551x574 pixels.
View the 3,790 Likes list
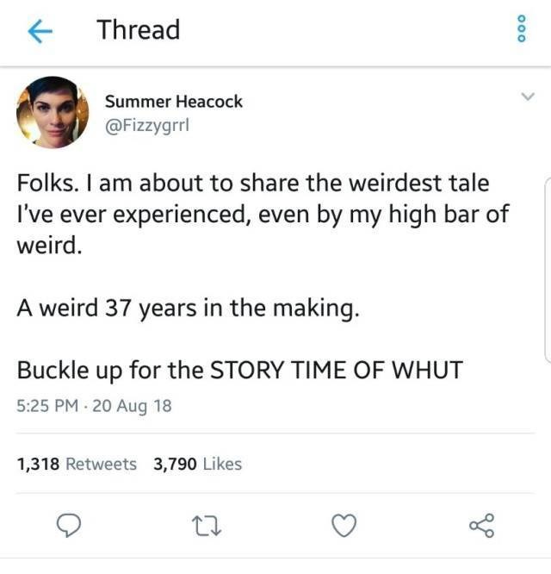point(197,464)
